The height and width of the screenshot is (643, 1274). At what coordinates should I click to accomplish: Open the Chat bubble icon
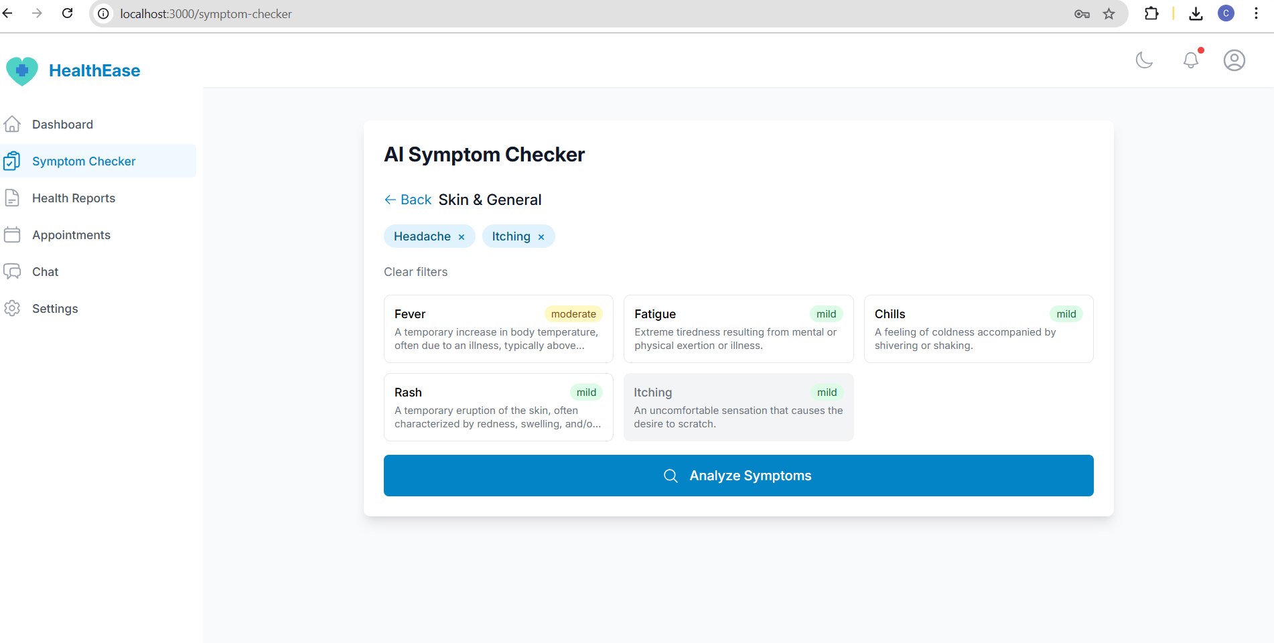[13, 271]
